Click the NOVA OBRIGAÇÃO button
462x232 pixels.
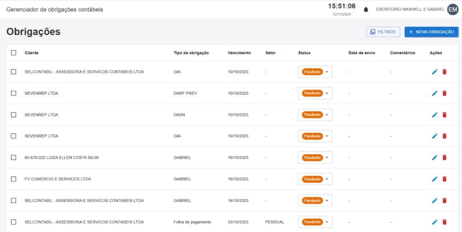click(431, 32)
